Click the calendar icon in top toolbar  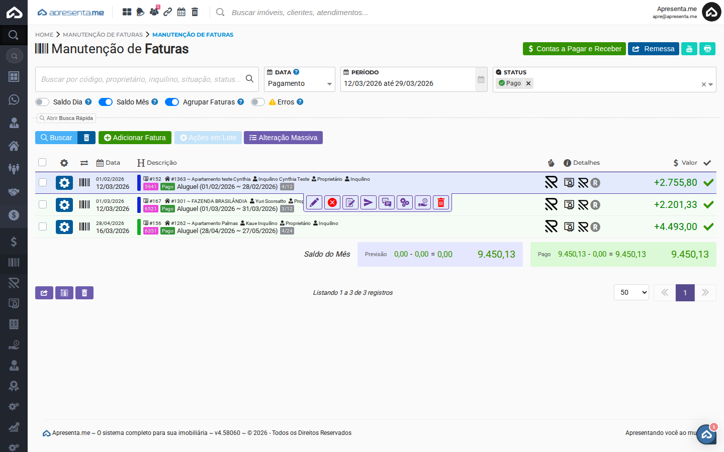(x=181, y=12)
